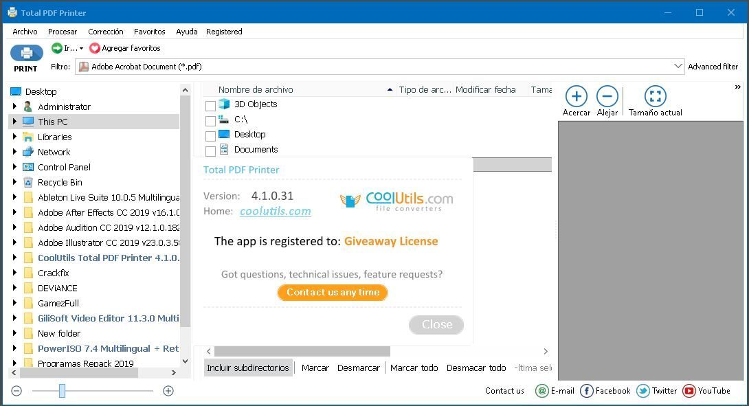Check the C:\ checkbox
This screenshot has height=406, width=749.
[x=210, y=121]
